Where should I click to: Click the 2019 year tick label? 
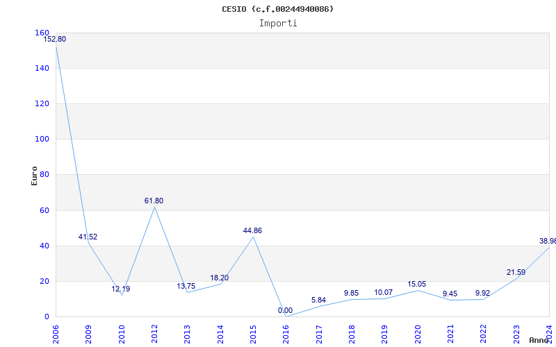385,335
